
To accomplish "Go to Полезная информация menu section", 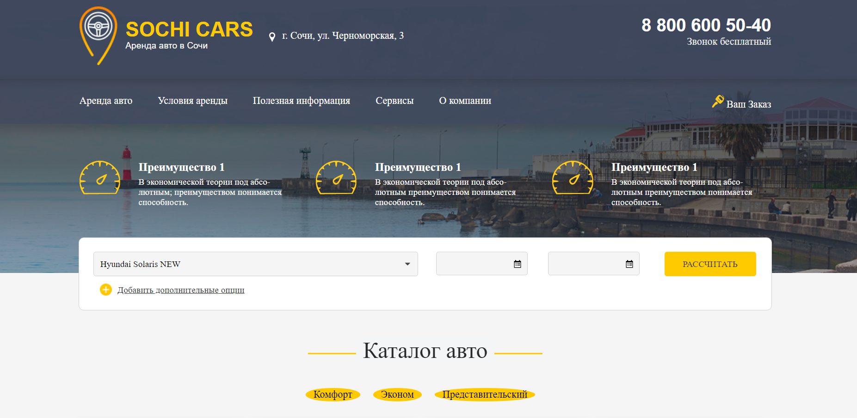I will (x=301, y=101).
